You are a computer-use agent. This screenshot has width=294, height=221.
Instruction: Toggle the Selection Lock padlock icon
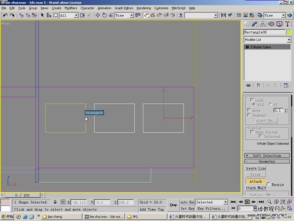point(55,202)
